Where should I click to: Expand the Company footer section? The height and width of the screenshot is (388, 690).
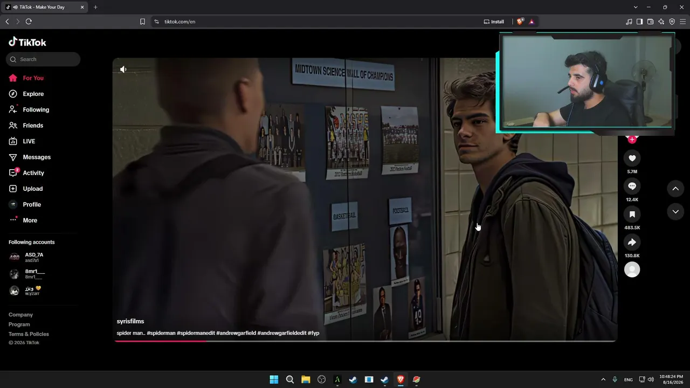[x=20, y=315]
